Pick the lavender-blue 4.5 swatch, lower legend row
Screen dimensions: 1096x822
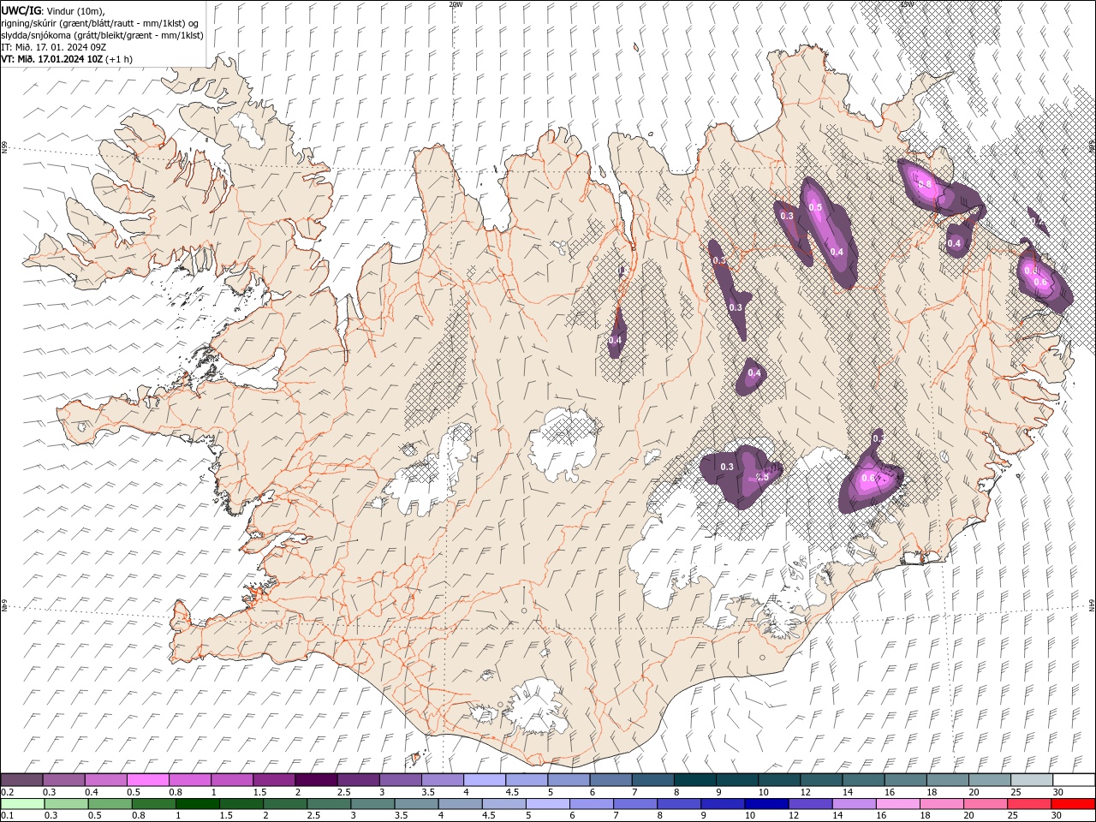coord(503,804)
